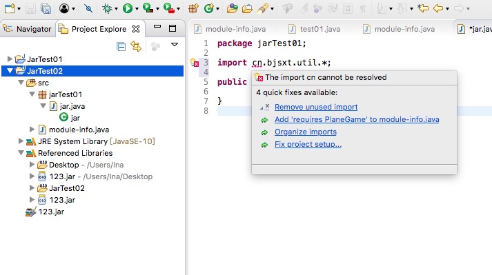Screen dimensions: 492x275
Task: Click Collapse All icon in Project Explorer
Action: coord(121,46)
